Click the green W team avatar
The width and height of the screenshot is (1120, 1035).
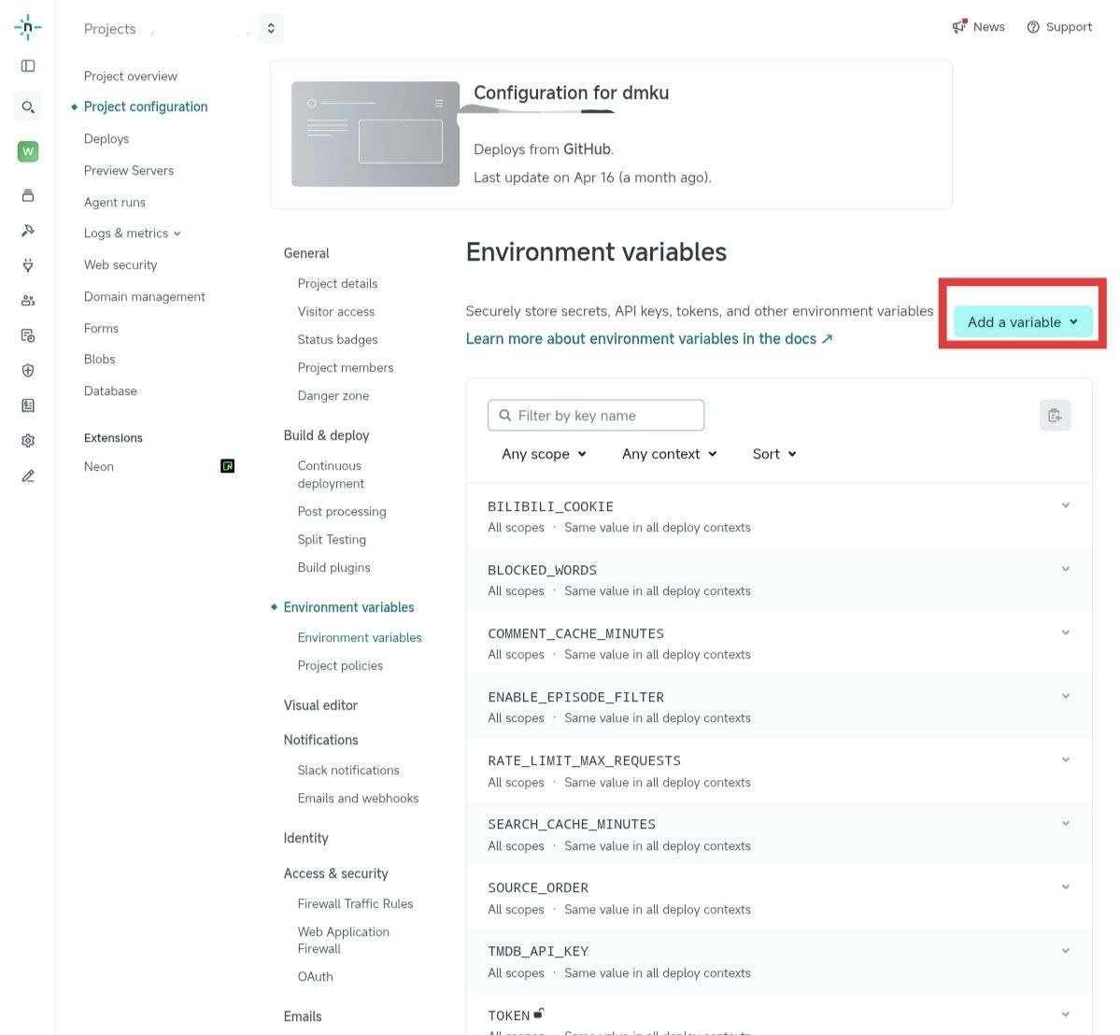click(28, 151)
